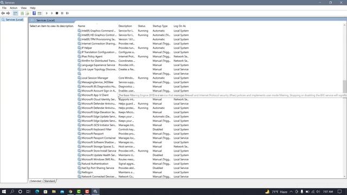Screen dimensions: 347x195
Task: Open the File menu
Action: (x=4, y=8)
